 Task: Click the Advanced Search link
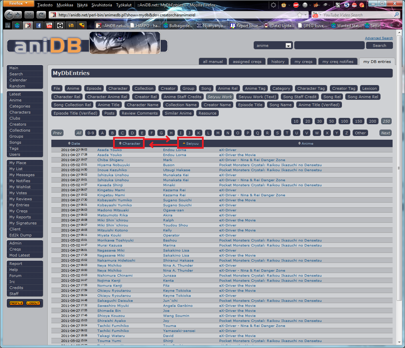[x=378, y=38]
